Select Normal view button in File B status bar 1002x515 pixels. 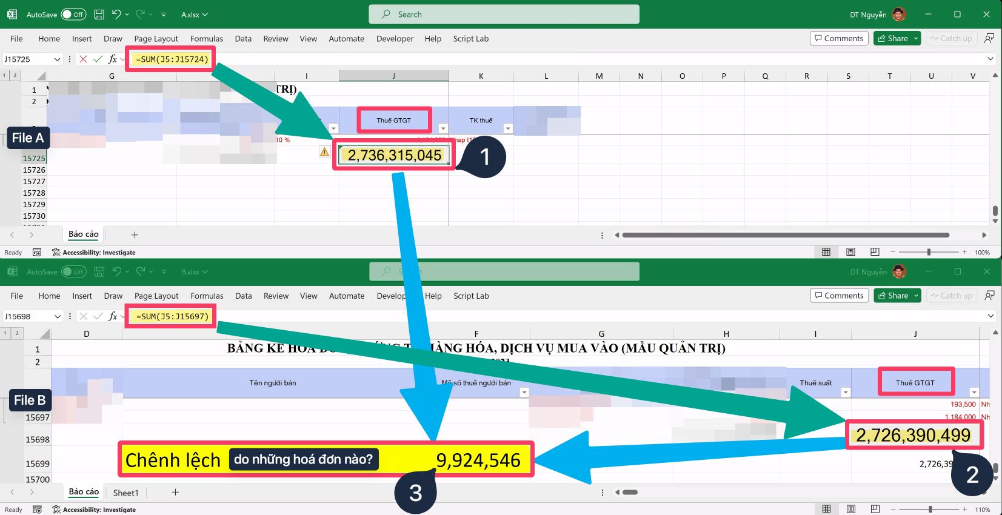(826, 510)
